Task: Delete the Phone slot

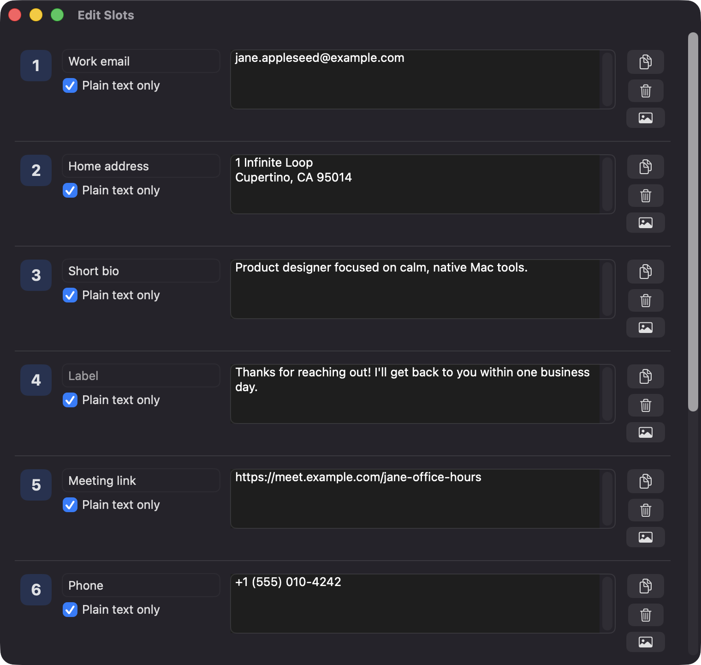Action: [646, 615]
